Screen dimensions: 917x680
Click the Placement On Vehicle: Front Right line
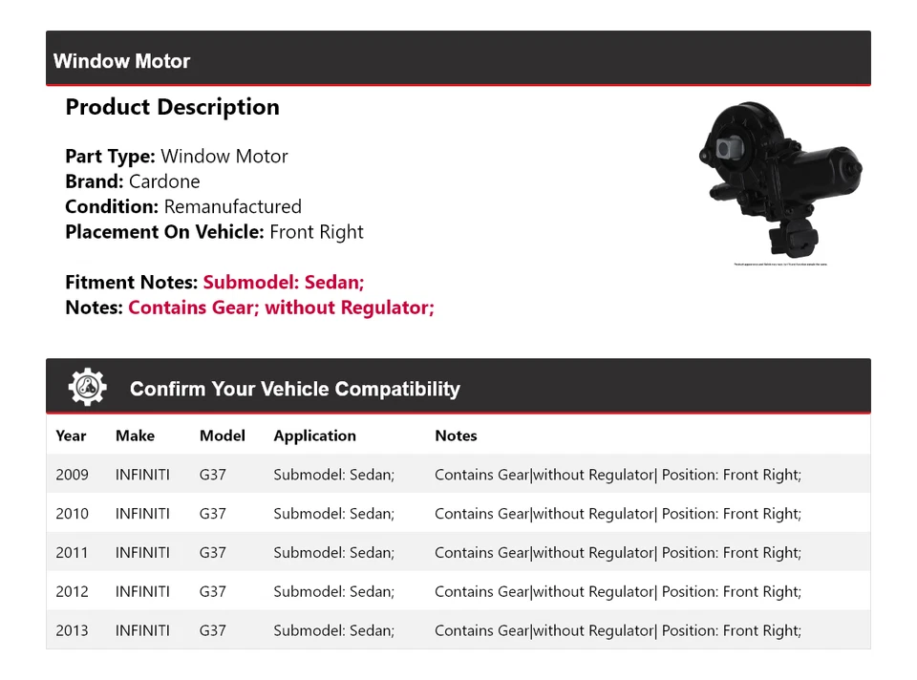(214, 232)
